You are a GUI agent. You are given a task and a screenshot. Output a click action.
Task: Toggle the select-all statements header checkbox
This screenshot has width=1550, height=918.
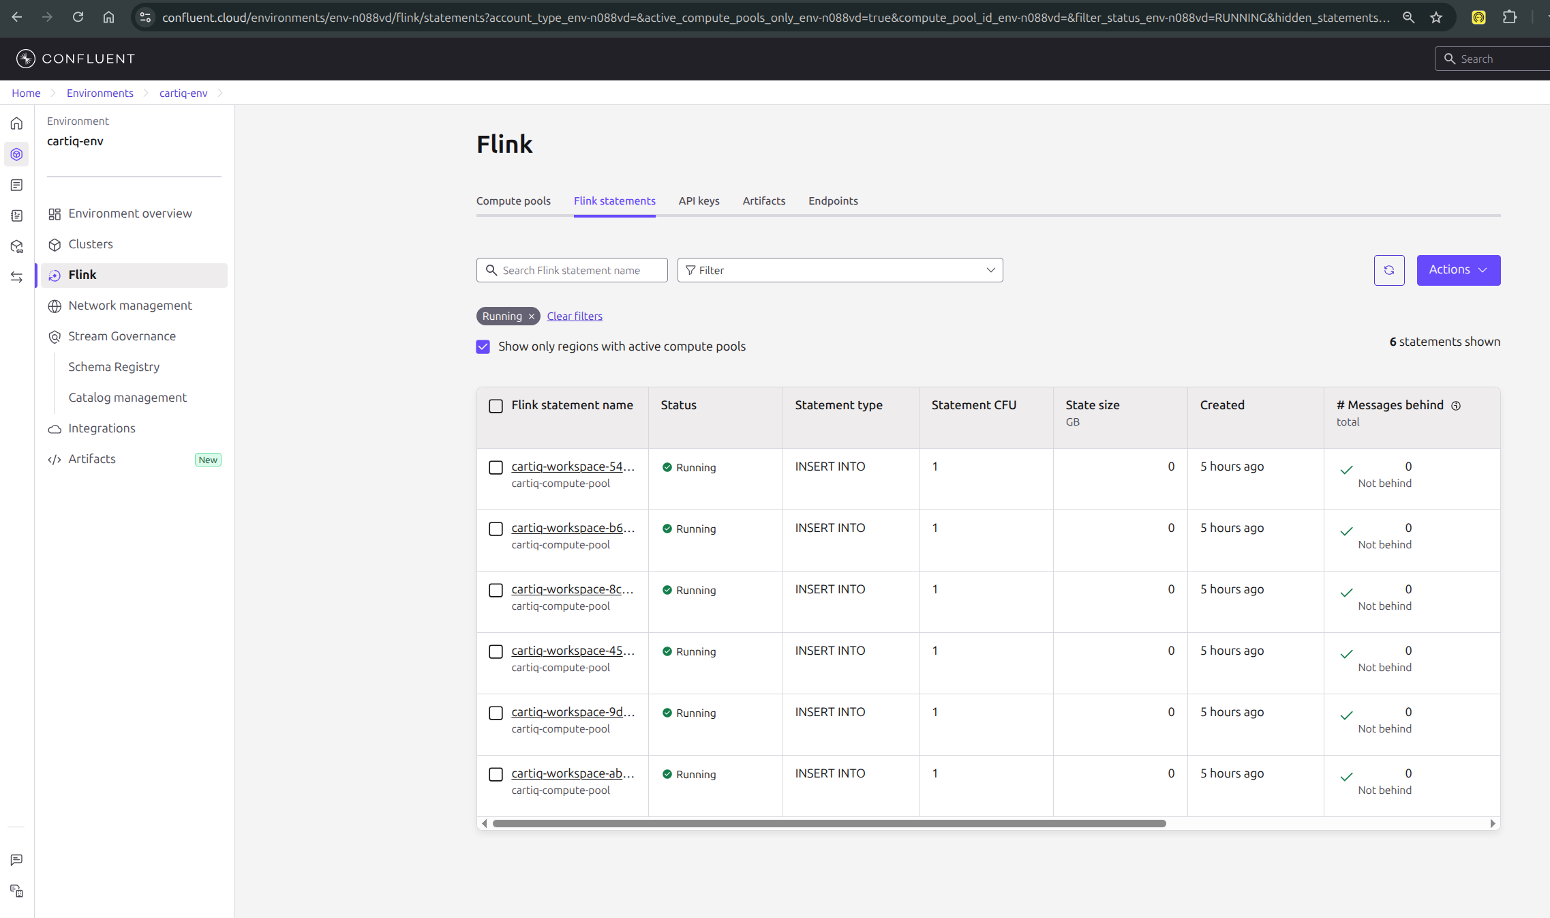click(x=496, y=406)
